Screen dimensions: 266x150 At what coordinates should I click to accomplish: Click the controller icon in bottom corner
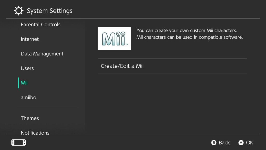pyautogui.click(x=18, y=142)
